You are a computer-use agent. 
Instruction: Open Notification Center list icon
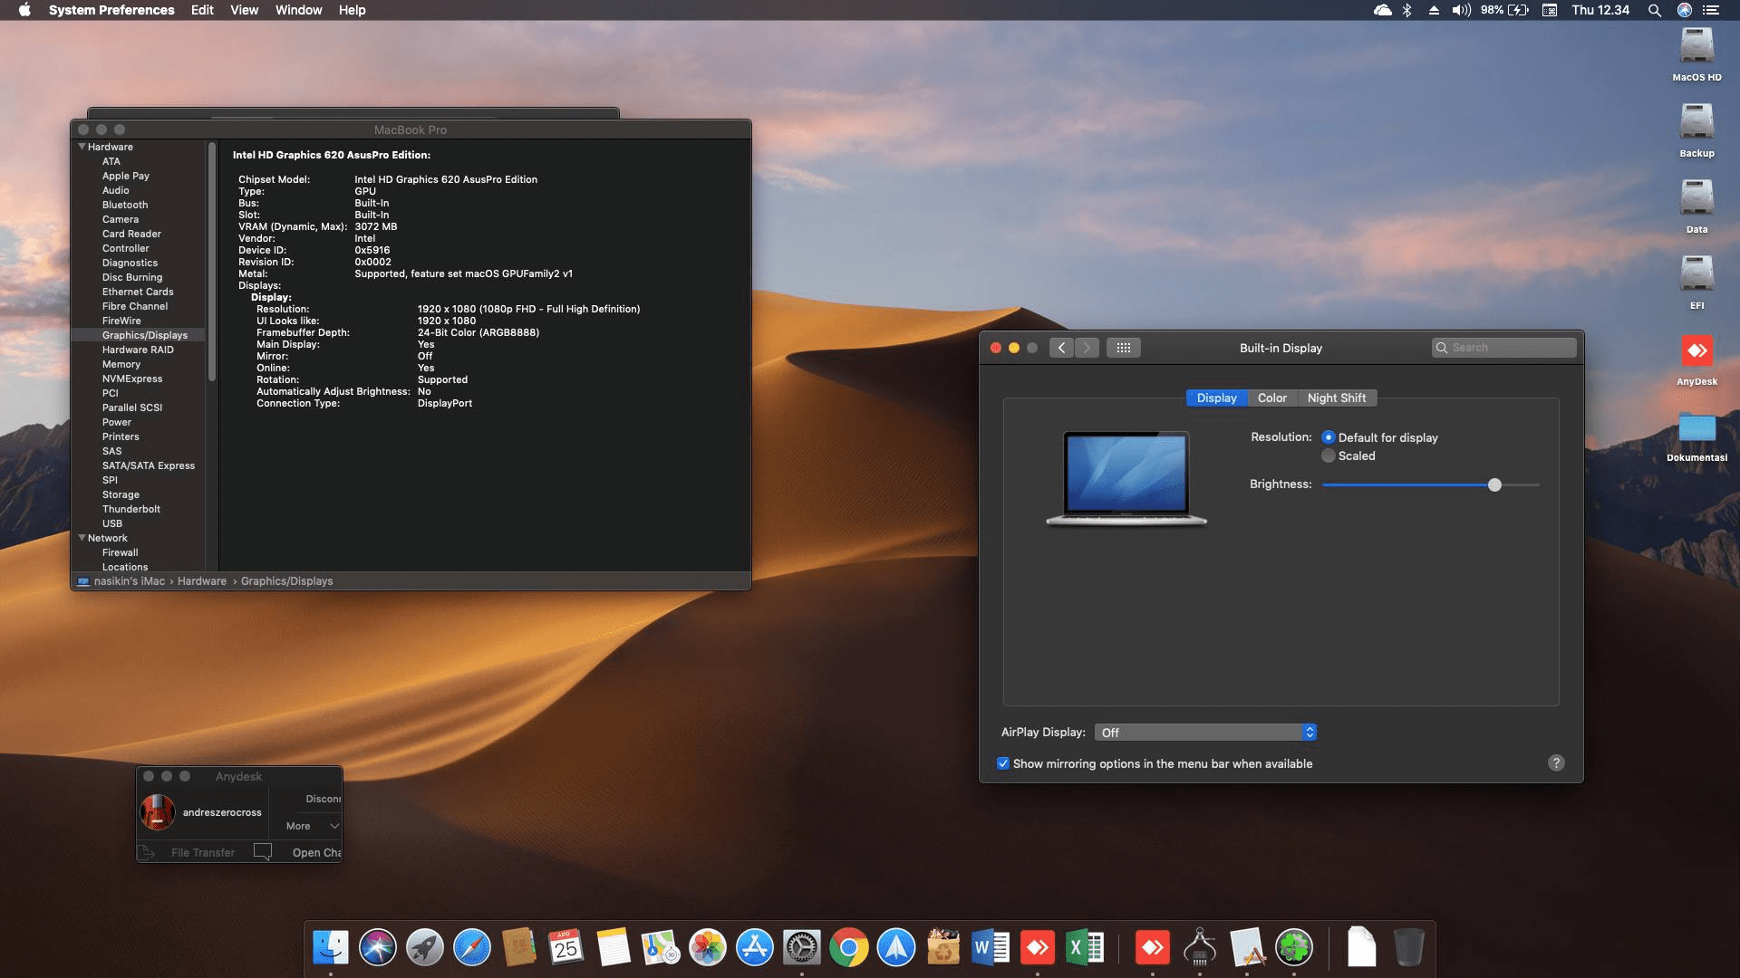(1711, 10)
